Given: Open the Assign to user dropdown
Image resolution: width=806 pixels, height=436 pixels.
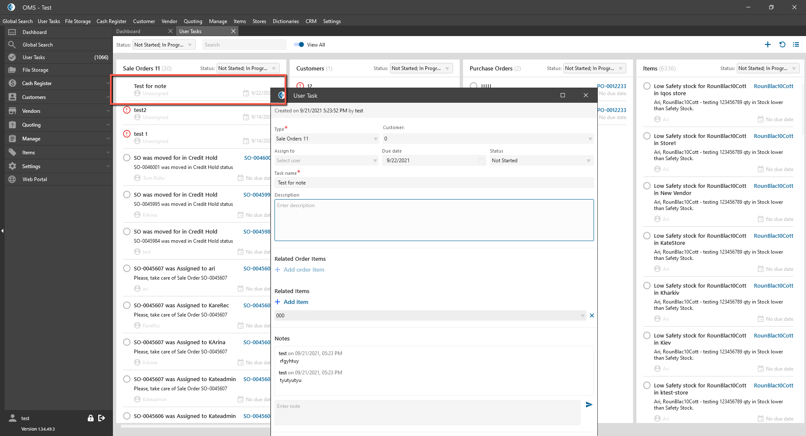Looking at the screenshot, I should [327, 161].
